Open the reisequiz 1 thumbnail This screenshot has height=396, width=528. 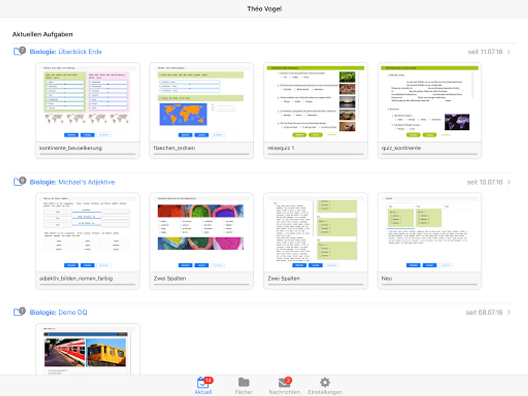point(315,103)
